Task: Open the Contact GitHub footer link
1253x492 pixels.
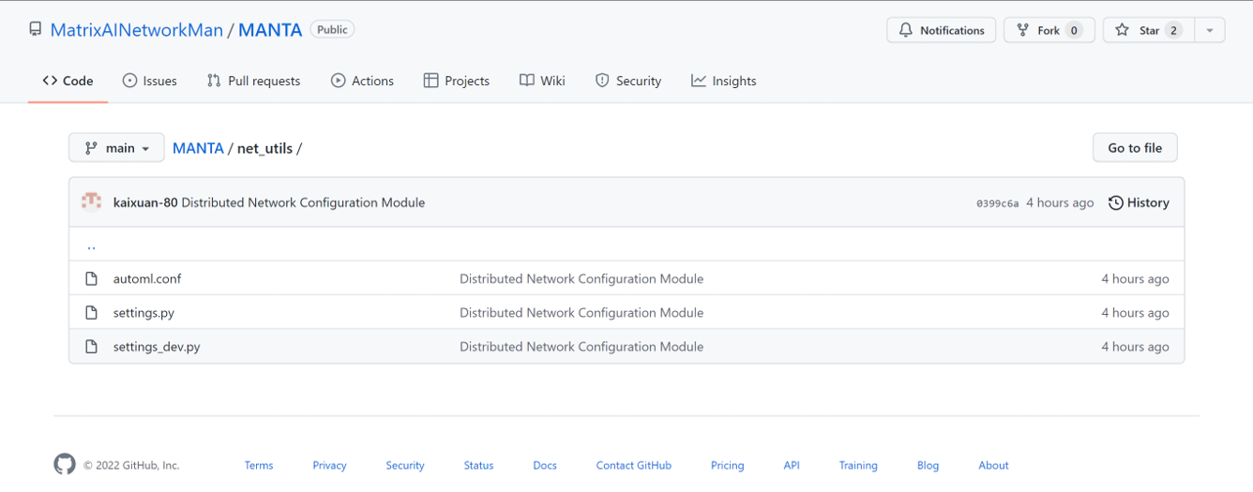Action: coord(634,465)
